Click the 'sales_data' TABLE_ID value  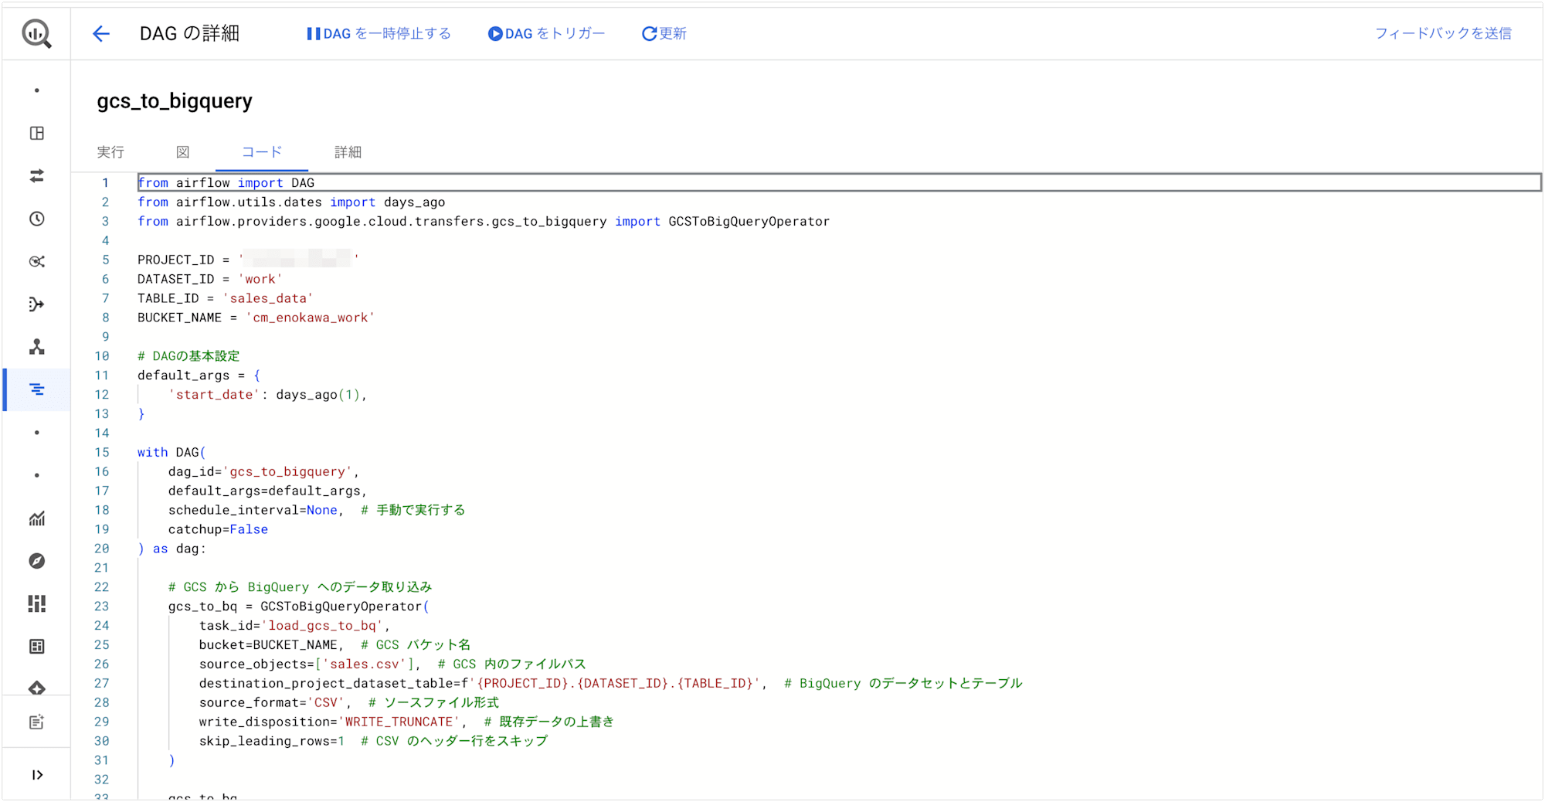268,298
